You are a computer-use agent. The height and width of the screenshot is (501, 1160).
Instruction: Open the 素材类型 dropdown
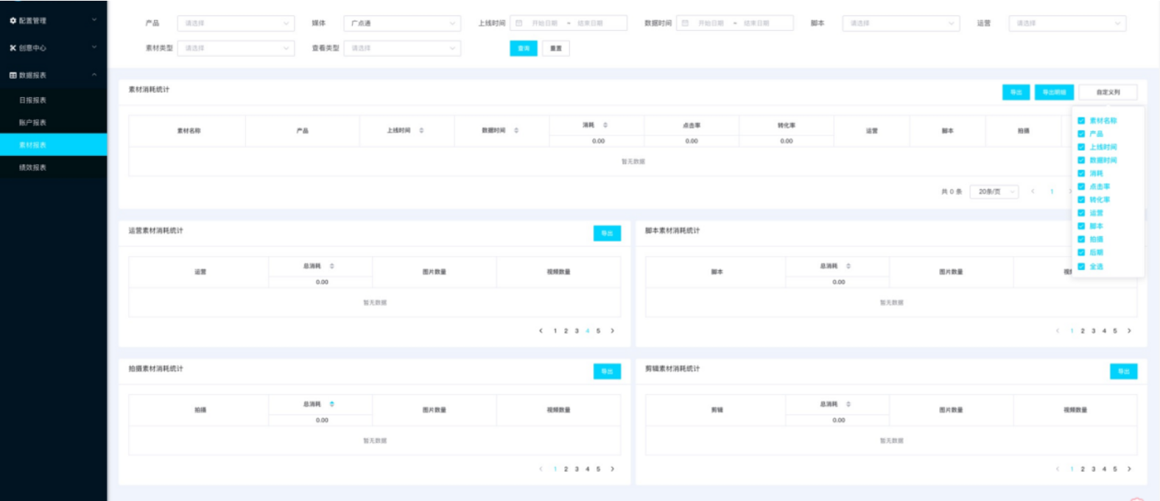(236, 49)
